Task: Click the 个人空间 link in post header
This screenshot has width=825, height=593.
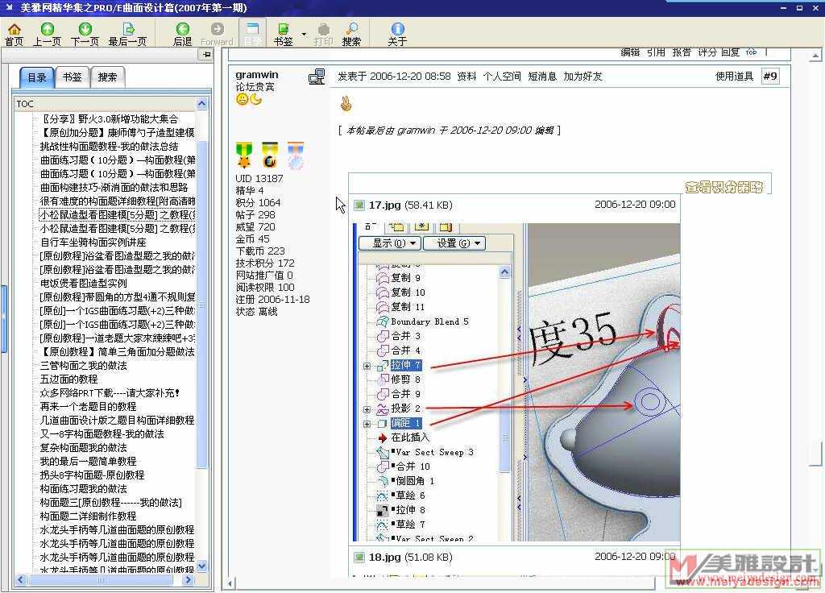Action: point(502,77)
